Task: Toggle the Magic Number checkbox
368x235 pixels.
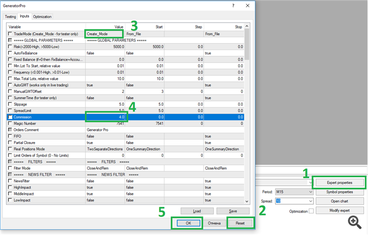Action: 10,123
